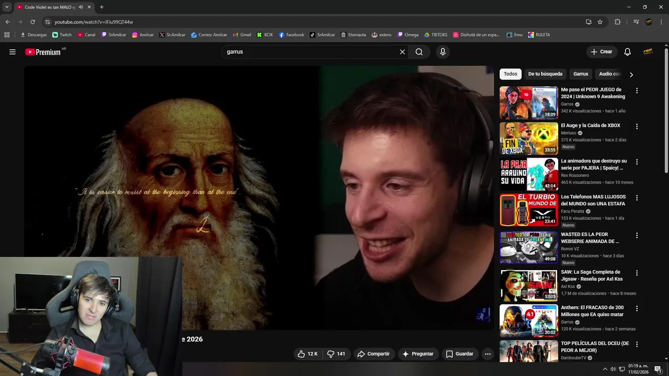Screen dimensions: 669x376
Task: Open more actions for the current video
Action: 488,354
